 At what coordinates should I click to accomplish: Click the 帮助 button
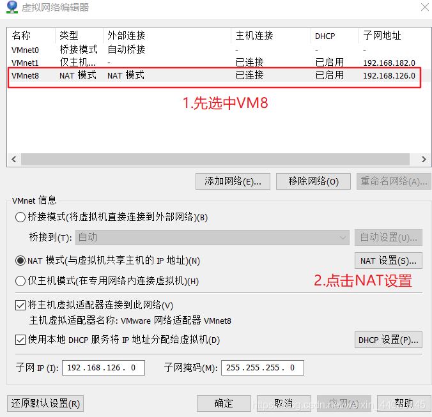pos(404,404)
